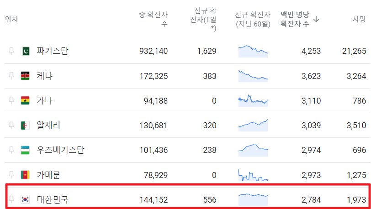Click deaths value 696
The height and width of the screenshot is (209, 371).
360,150
